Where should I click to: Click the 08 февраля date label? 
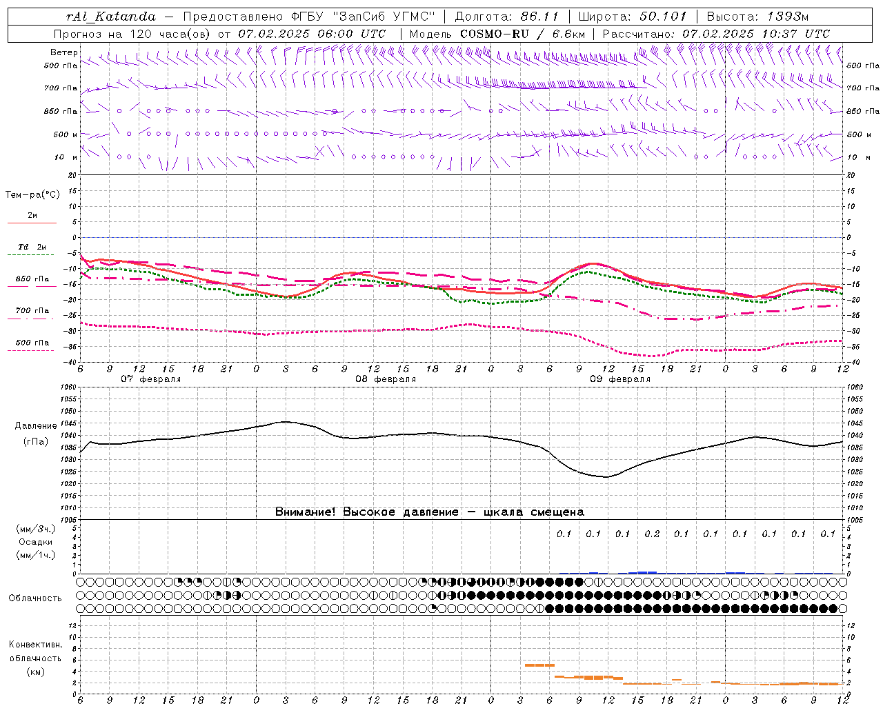click(385, 379)
